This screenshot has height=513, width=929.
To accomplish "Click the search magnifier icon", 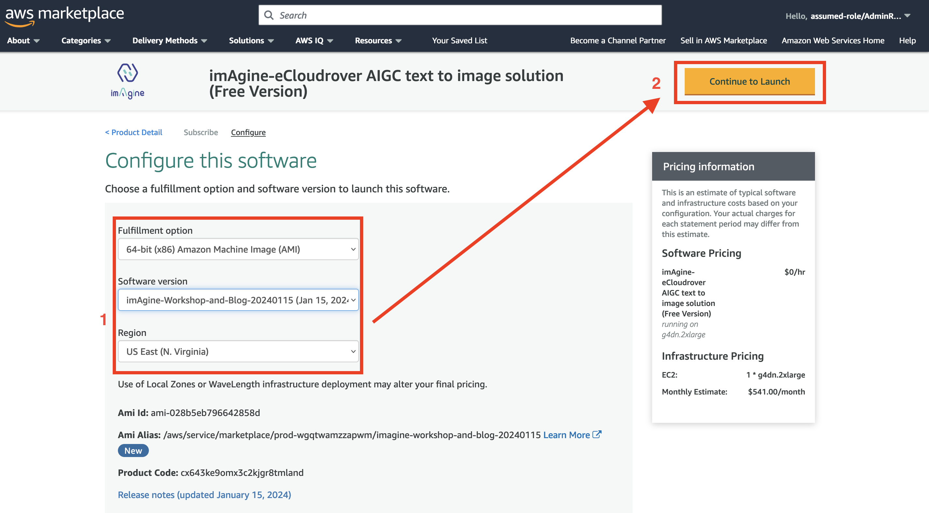I will 269,15.
